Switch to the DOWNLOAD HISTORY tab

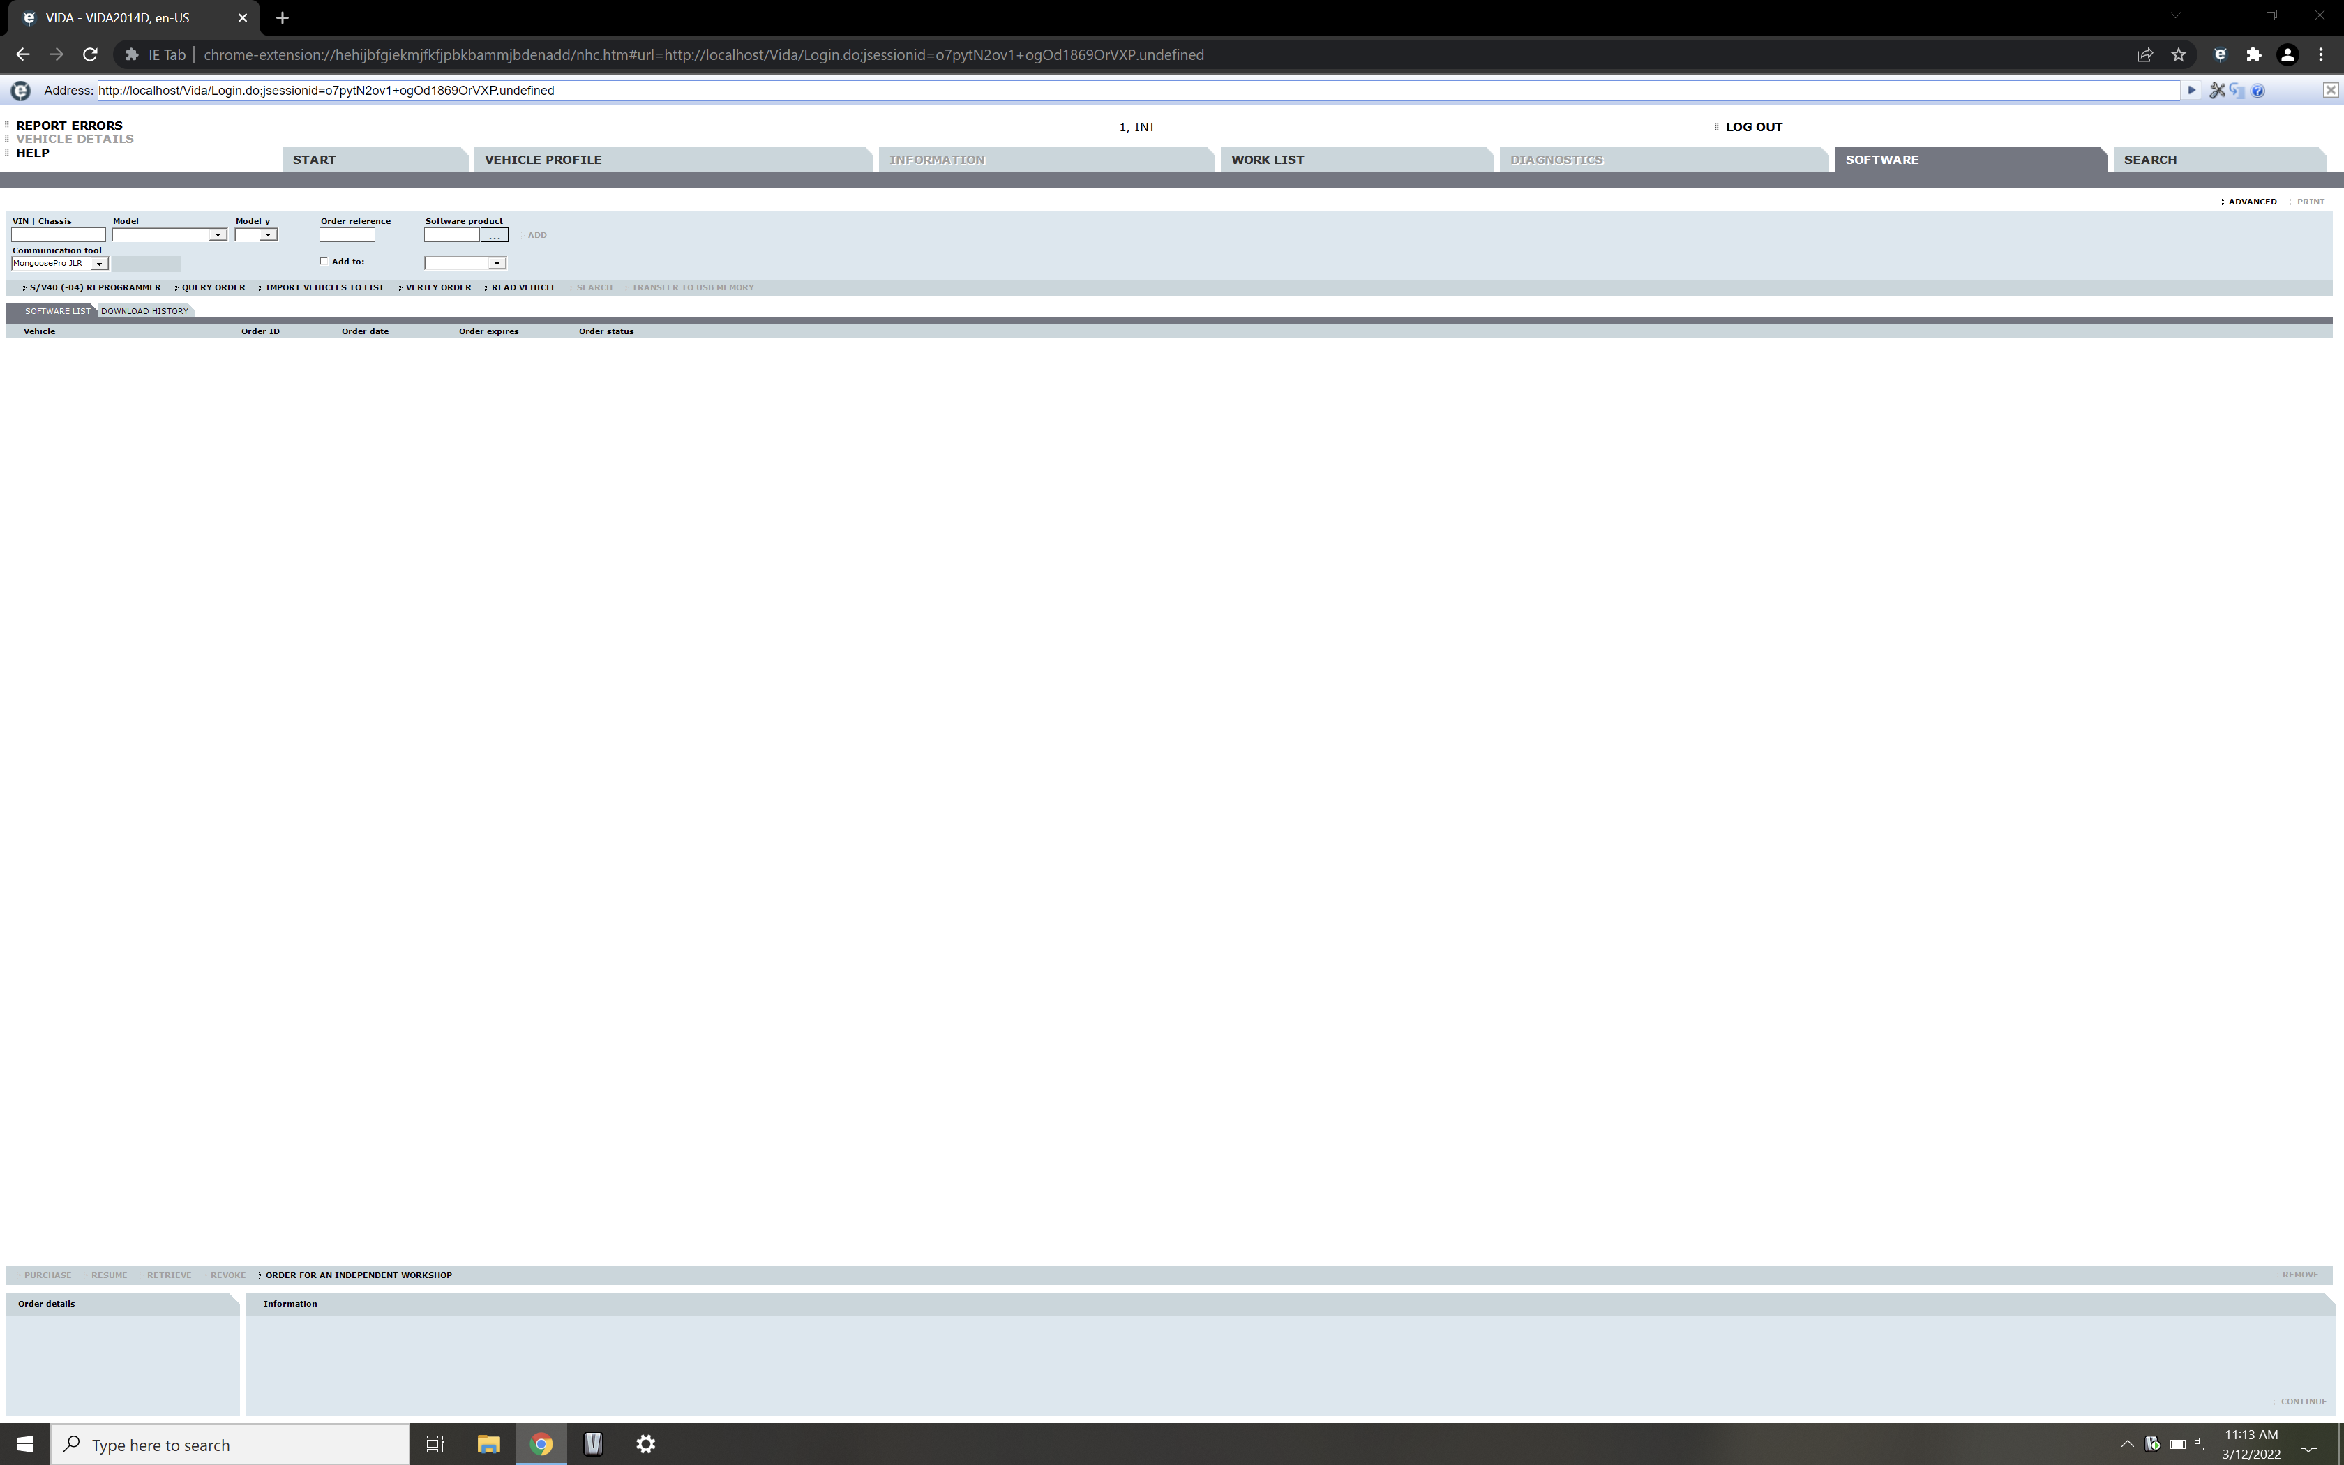click(x=144, y=311)
